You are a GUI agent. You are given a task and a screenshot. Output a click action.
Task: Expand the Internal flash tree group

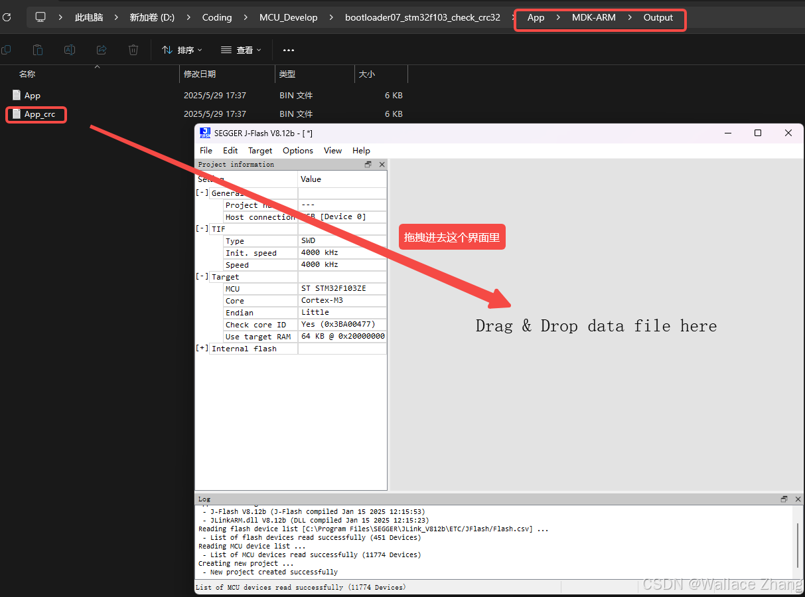pos(202,348)
